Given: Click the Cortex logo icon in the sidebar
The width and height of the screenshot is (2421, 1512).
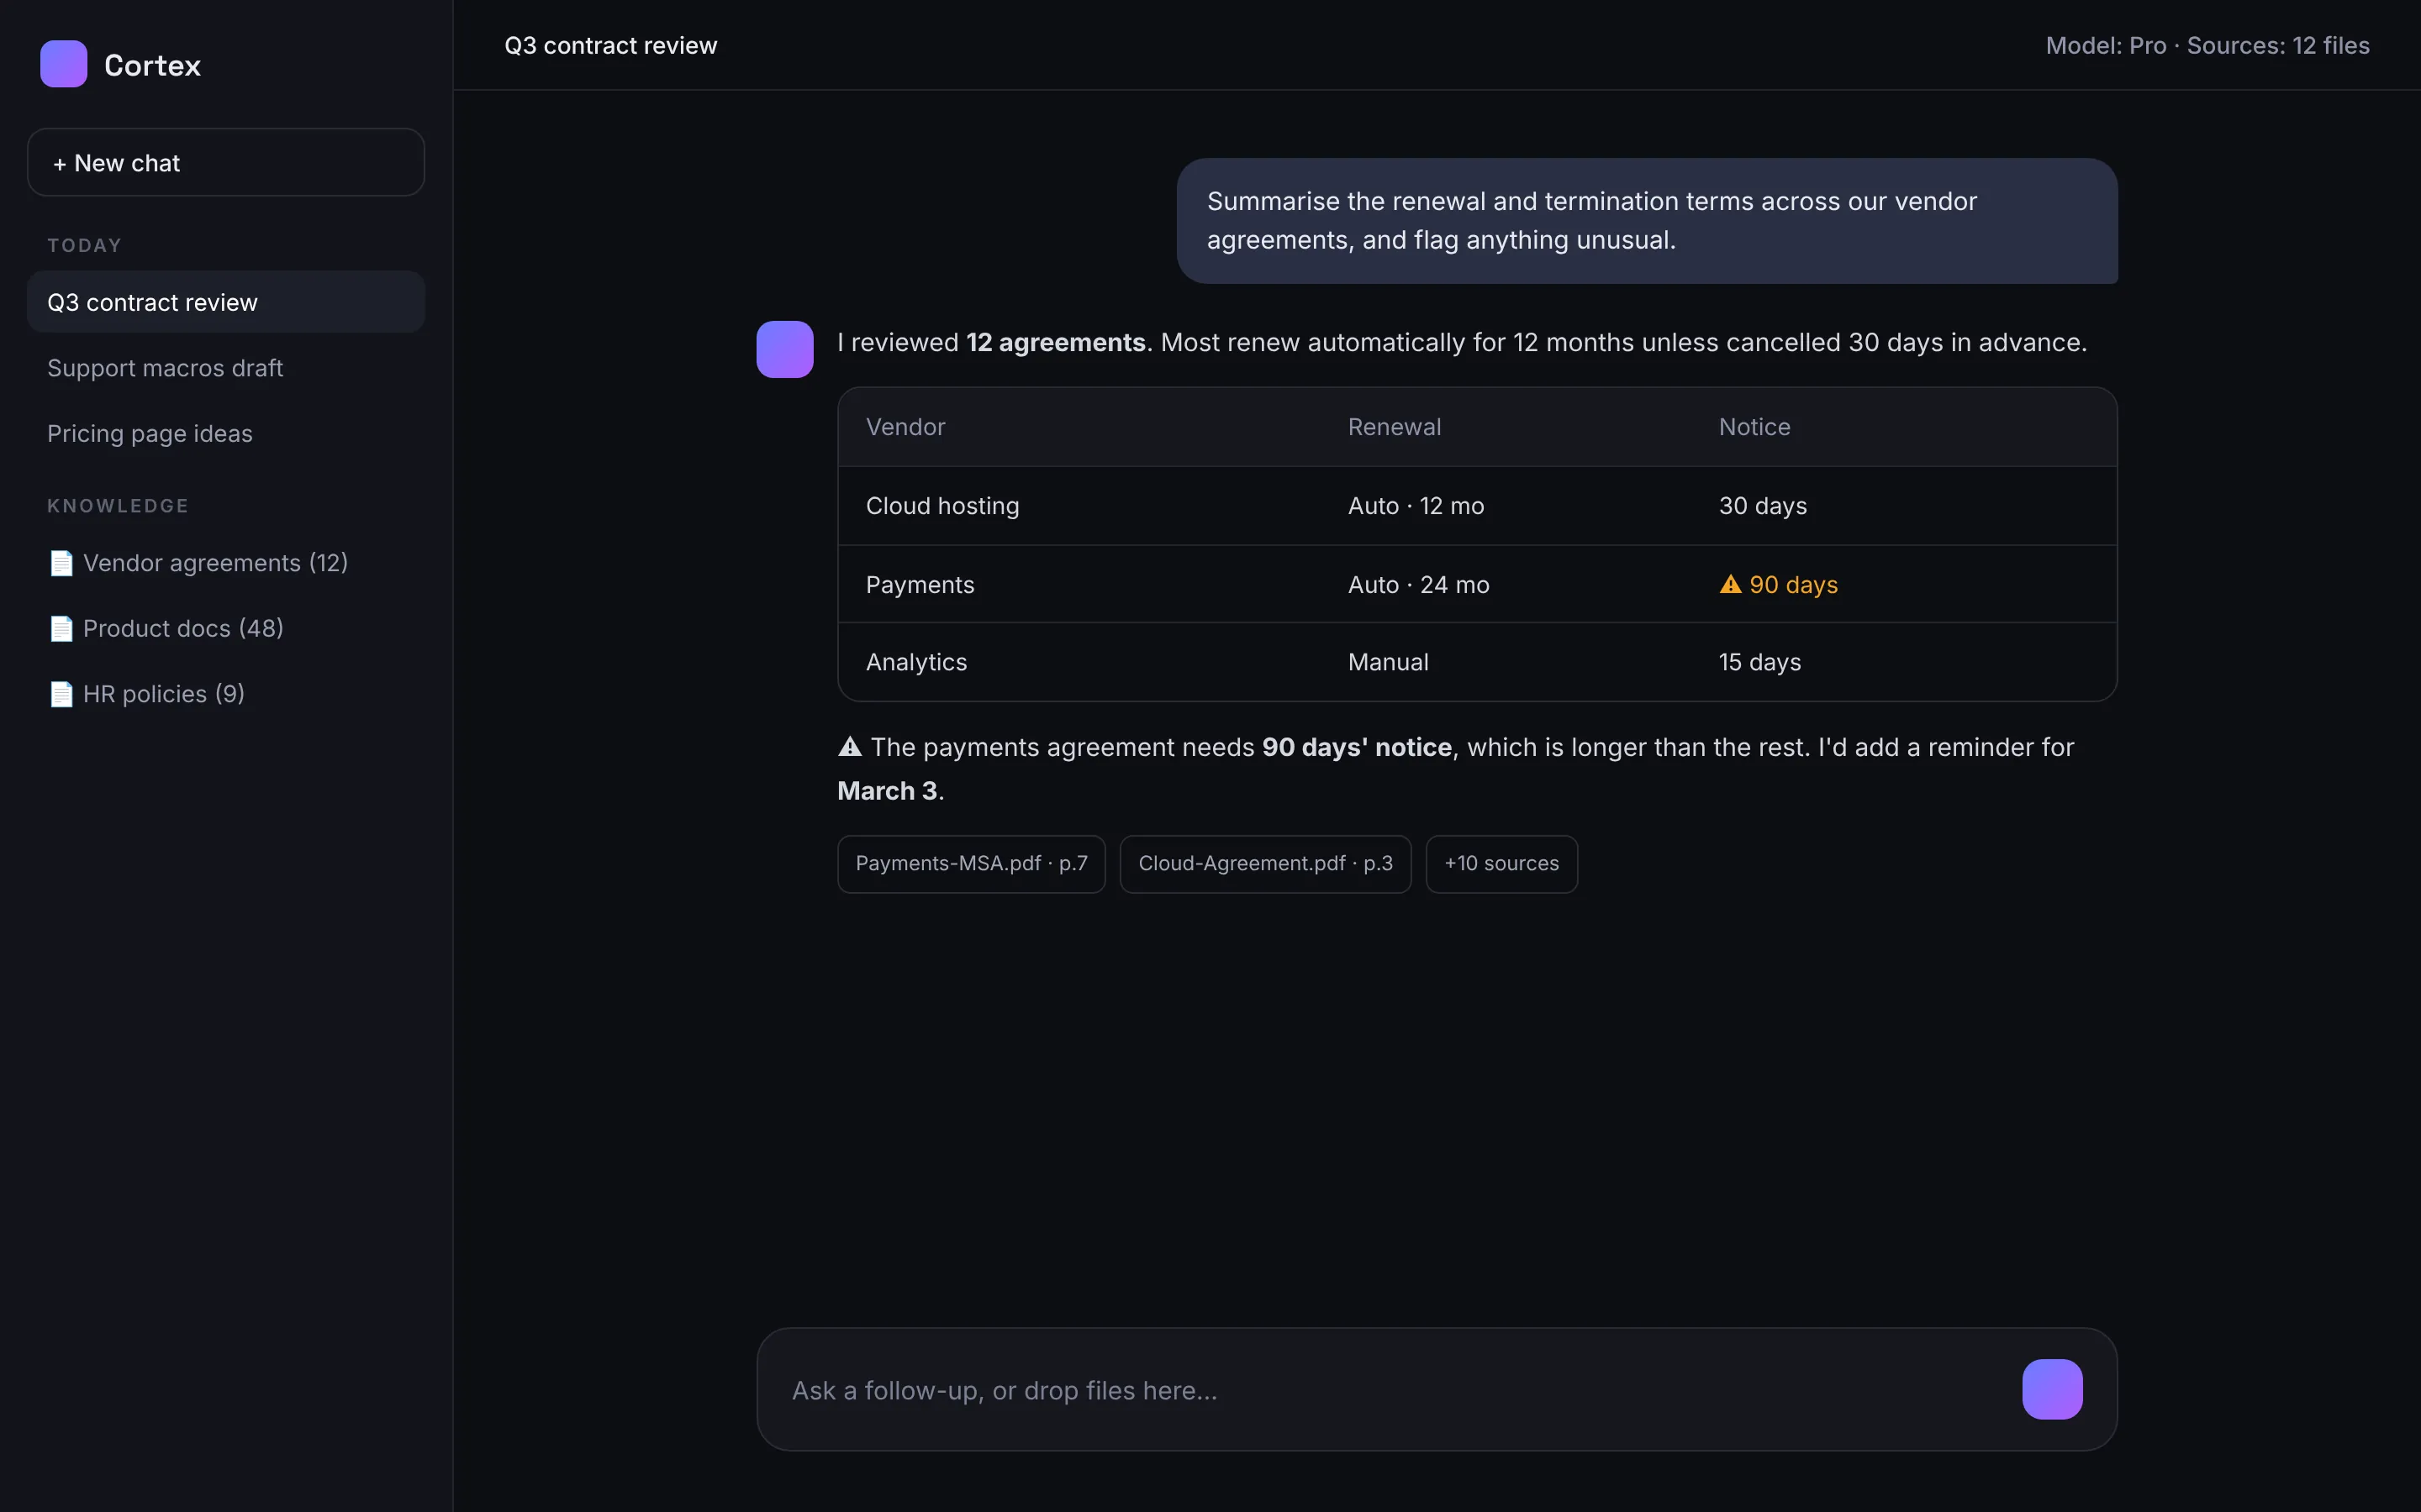Looking at the screenshot, I should (63, 64).
